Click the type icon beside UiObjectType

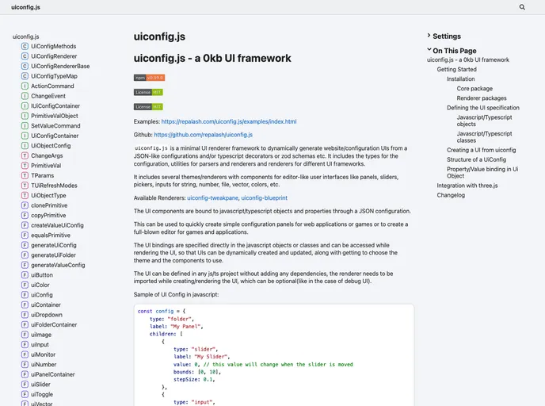coord(25,196)
